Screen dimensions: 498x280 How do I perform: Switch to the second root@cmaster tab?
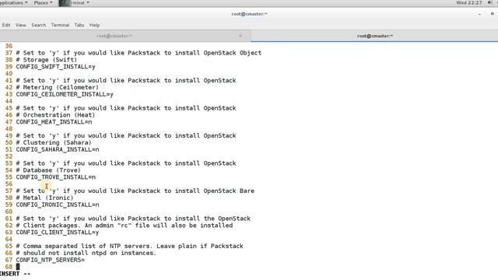(375, 36)
